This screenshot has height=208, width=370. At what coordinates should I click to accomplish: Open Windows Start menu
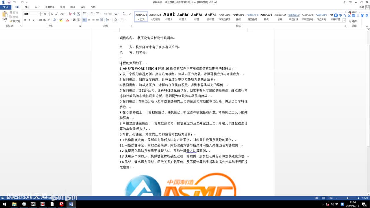[5, 204]
